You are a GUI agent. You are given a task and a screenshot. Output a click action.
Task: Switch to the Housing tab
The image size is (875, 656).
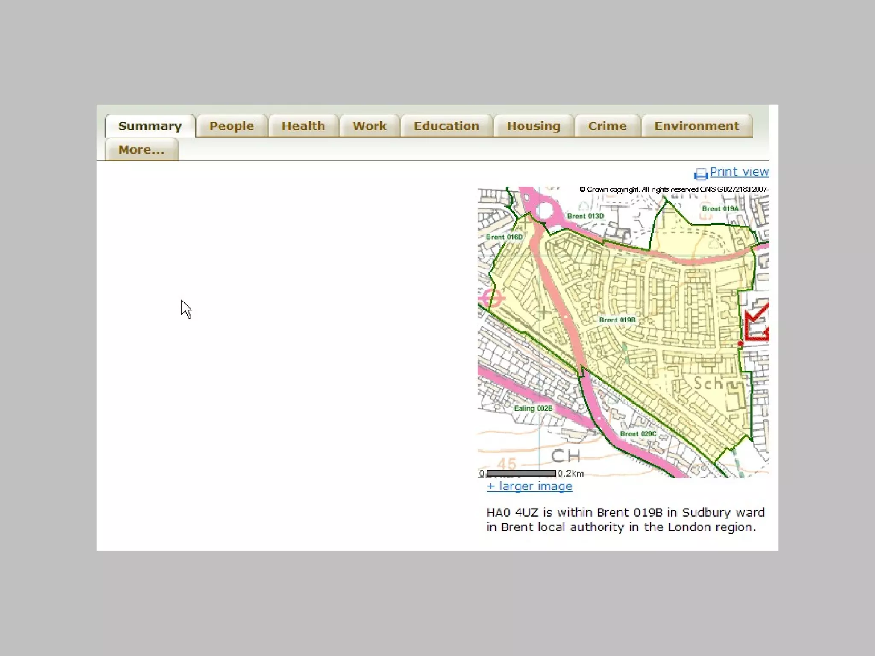533,126
